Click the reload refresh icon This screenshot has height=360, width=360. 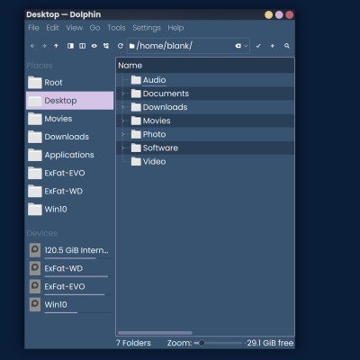121,46
